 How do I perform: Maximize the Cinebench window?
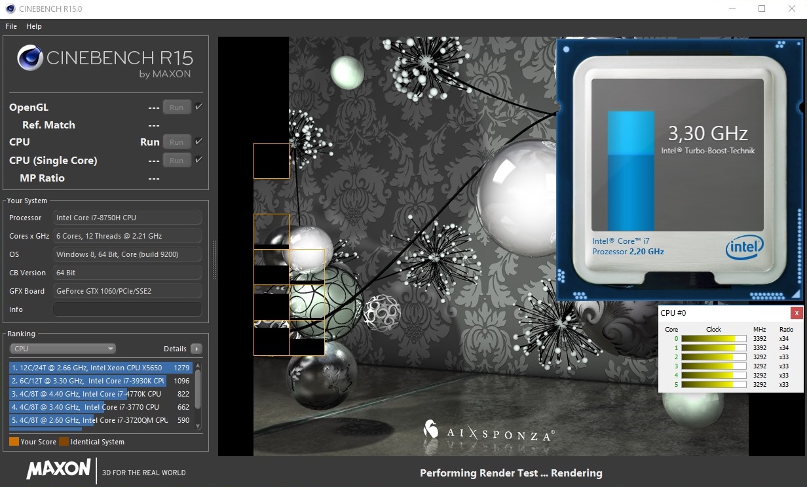point(762,9)
